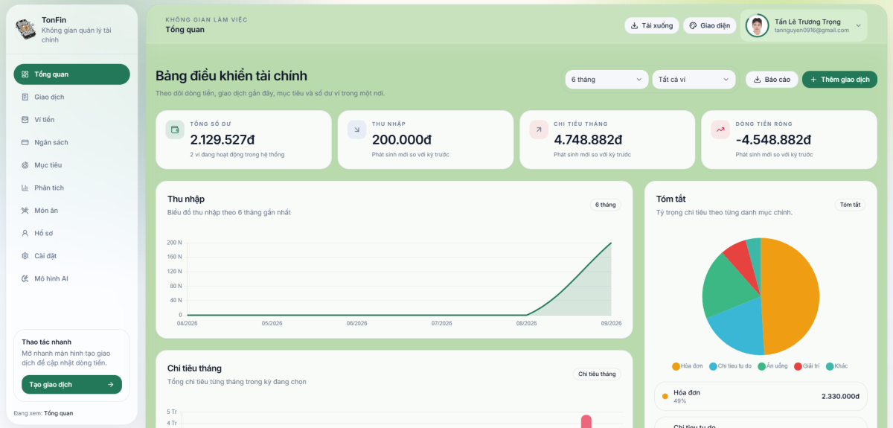893x428 pixels.
Task: Click the Dòng tiền ròng trend icon
Action: 720,130
